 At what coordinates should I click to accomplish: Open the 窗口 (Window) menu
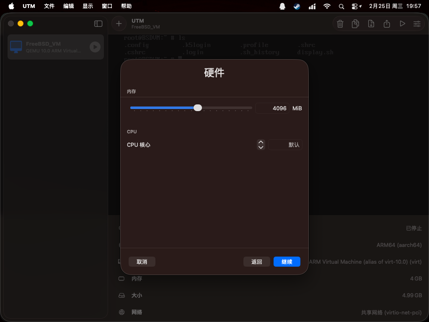[107, 6]
